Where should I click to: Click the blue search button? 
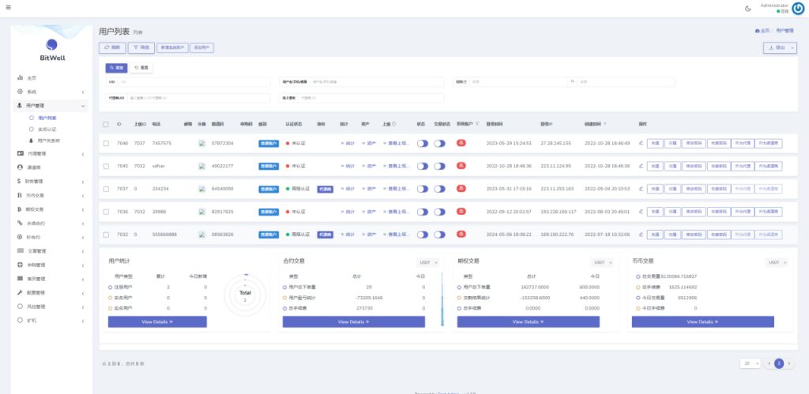tap(117, 68)
